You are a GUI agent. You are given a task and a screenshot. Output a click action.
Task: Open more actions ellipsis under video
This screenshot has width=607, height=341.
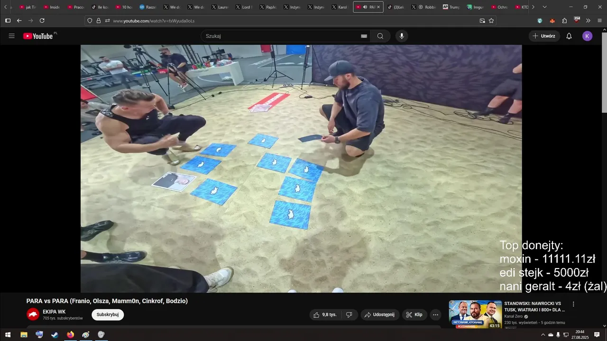click(x=435, y=314)
